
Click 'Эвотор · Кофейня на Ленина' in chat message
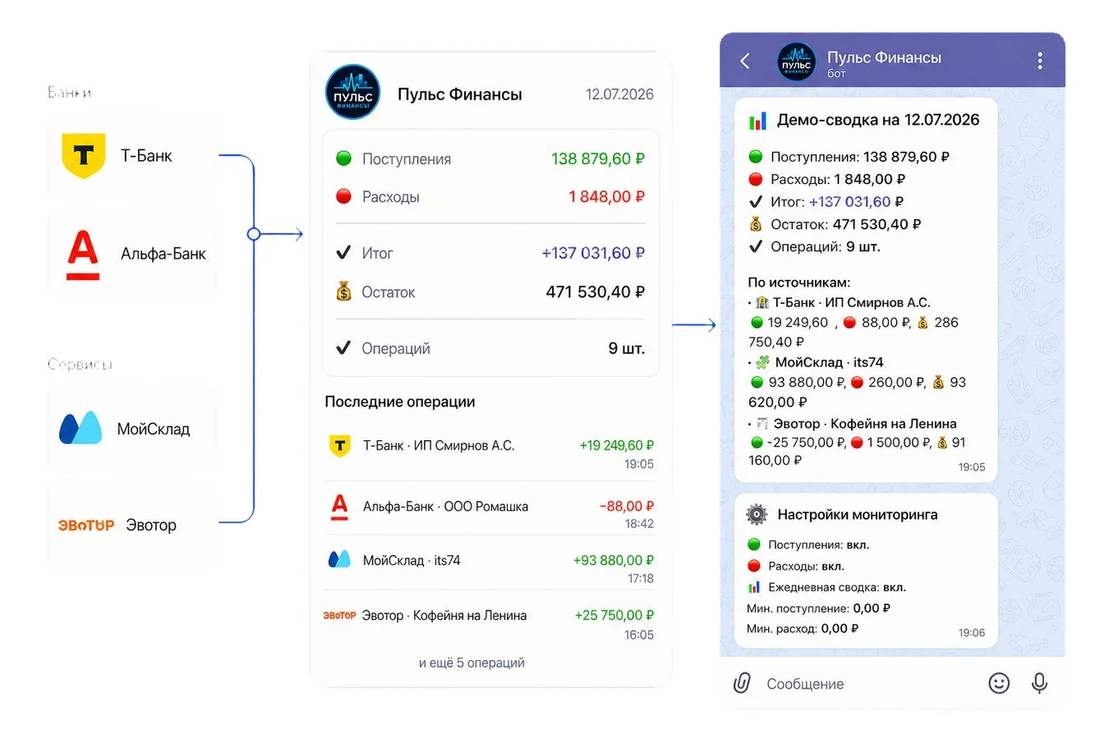coord(865,424)
